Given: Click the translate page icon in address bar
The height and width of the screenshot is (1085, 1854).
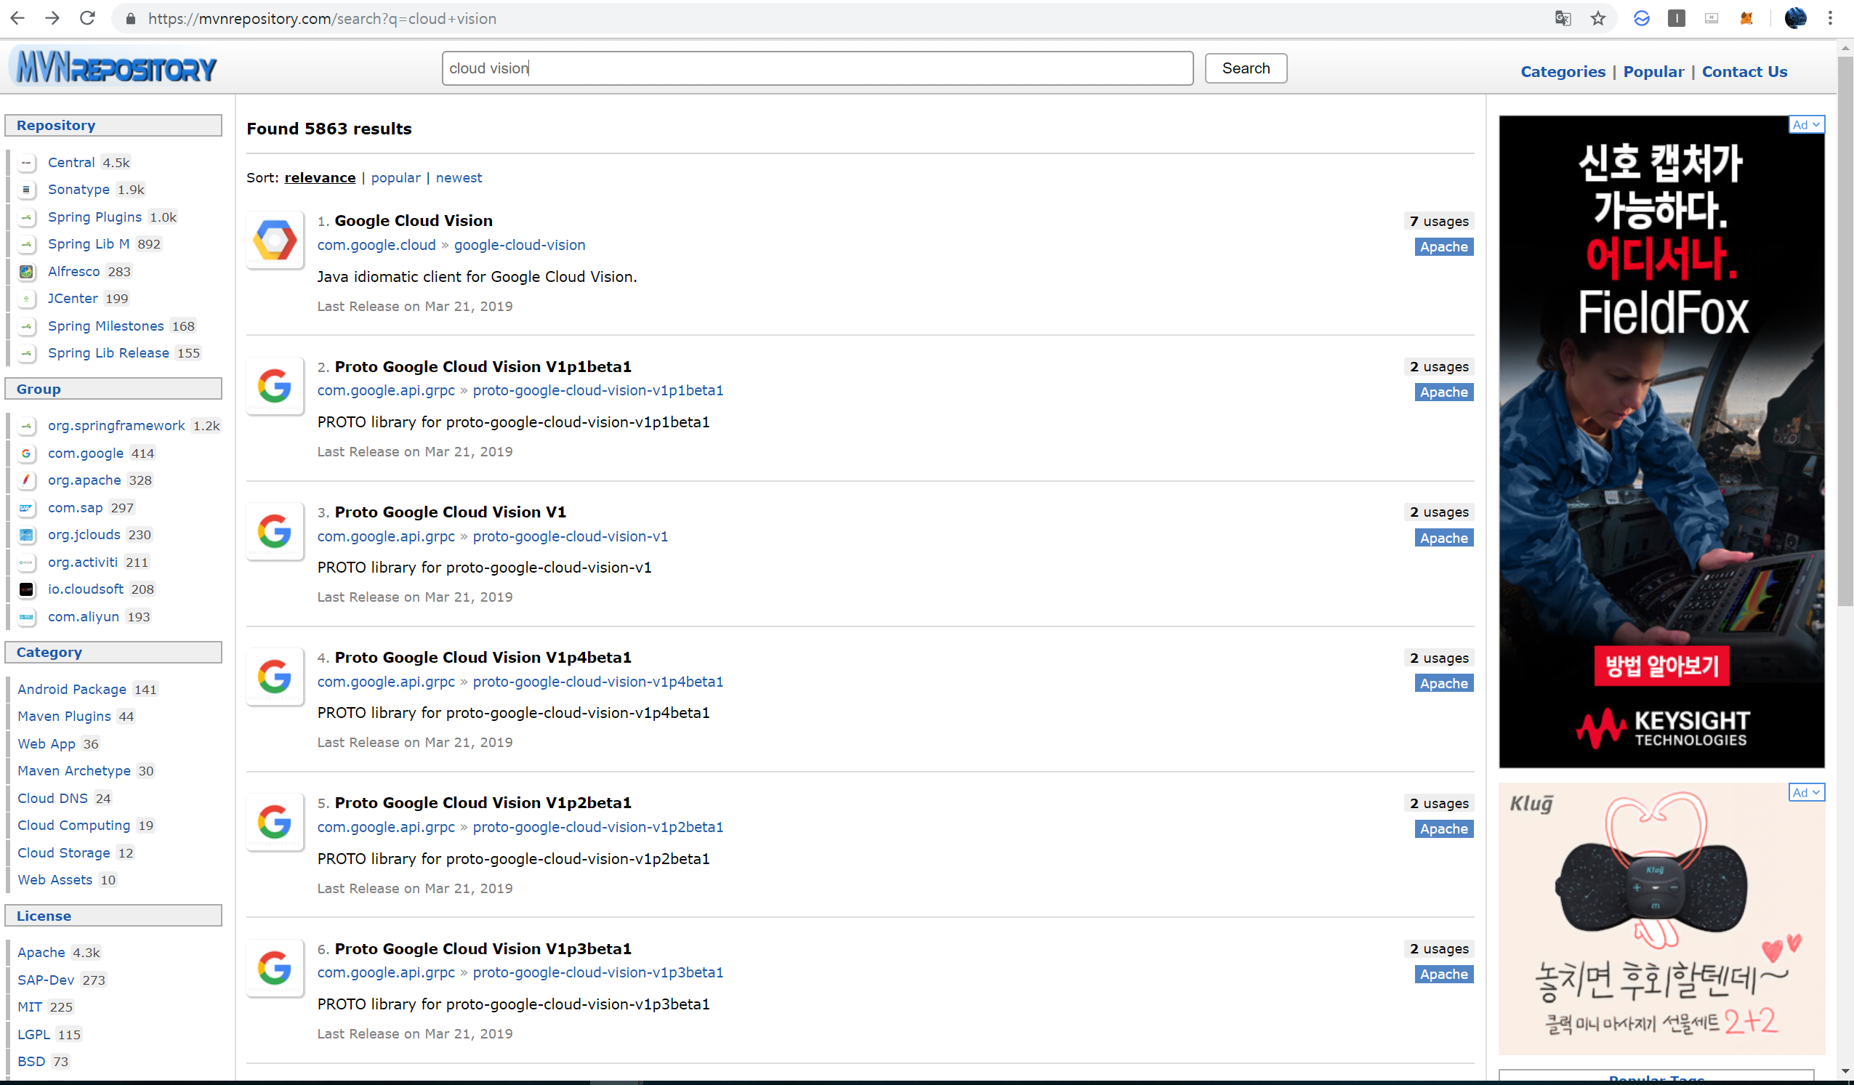Looking at the screenshot, I should 1563,18.
